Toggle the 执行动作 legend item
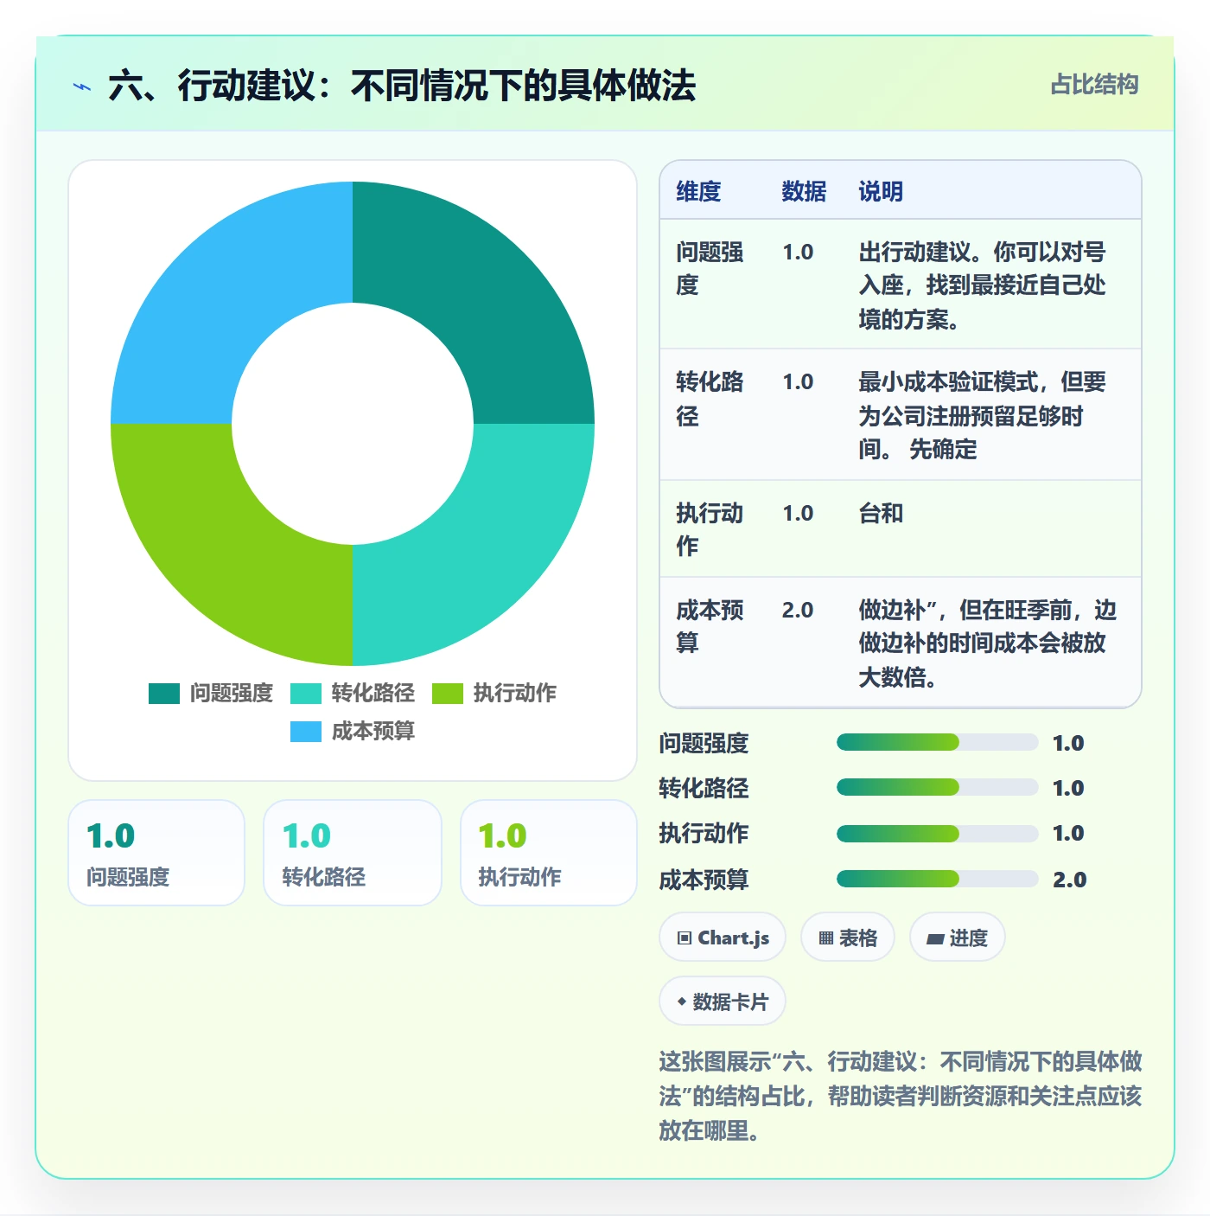Viewport: 1210px width, 1216px height. pos(494,693)
